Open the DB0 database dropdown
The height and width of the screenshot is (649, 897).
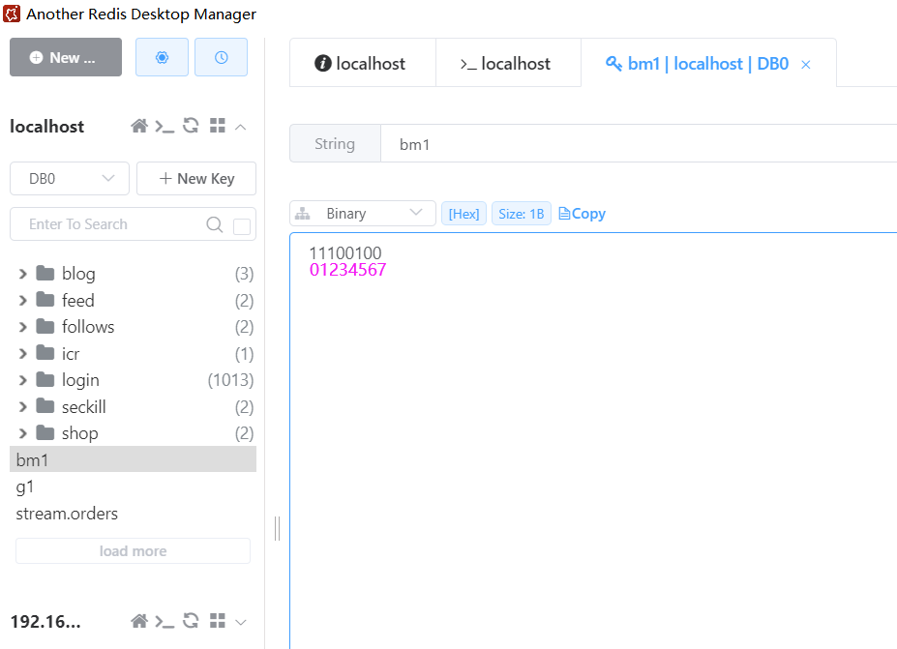[x=70, y=179]
